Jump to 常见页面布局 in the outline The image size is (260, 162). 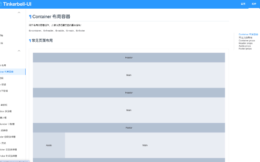click(246, 37)
